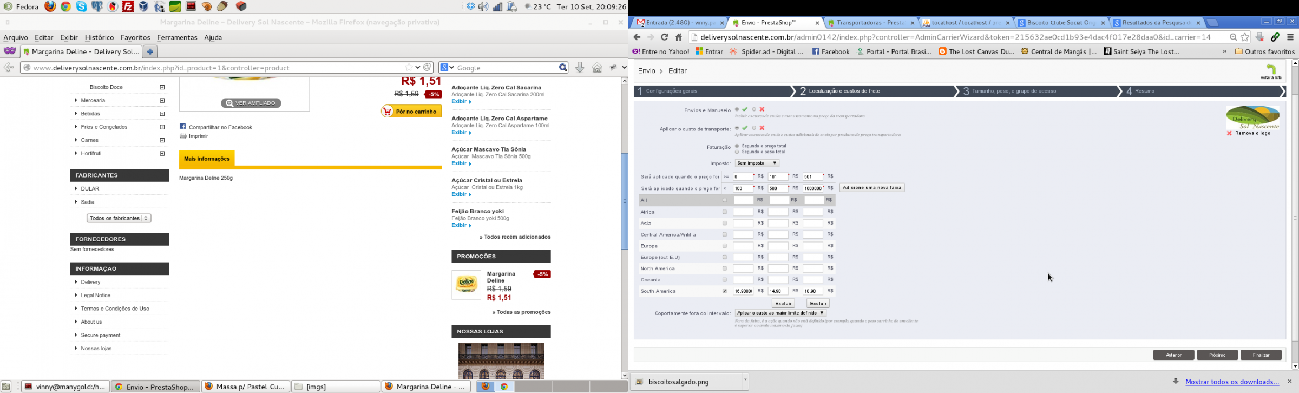
Task: Check the Europe zone checkbox
Action: click(725, 246)
